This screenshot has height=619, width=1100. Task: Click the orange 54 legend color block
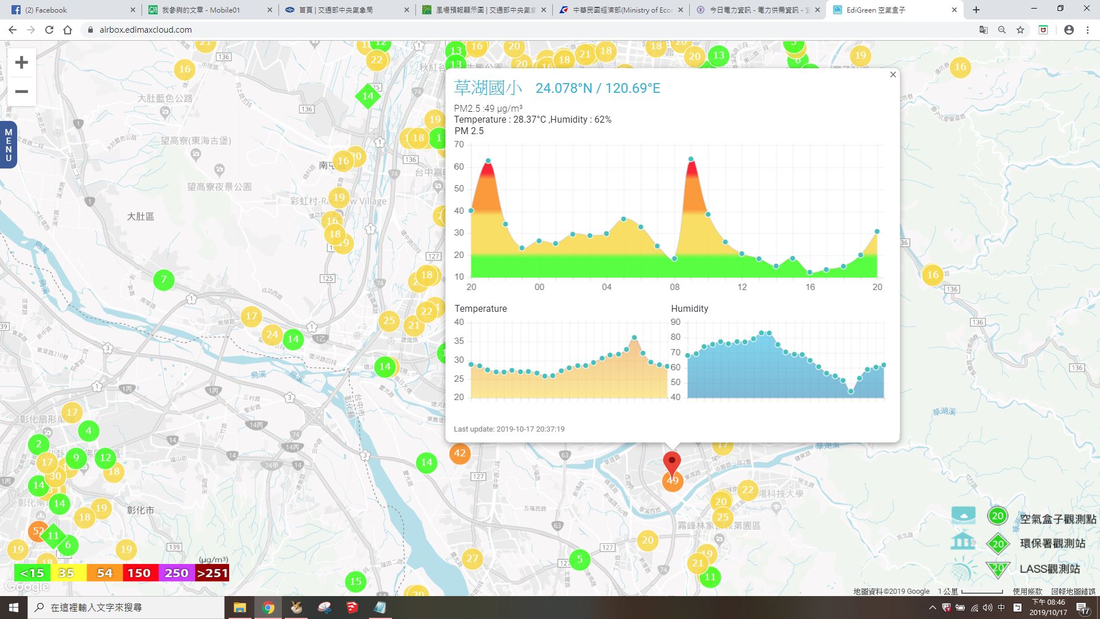coord(104,573)
